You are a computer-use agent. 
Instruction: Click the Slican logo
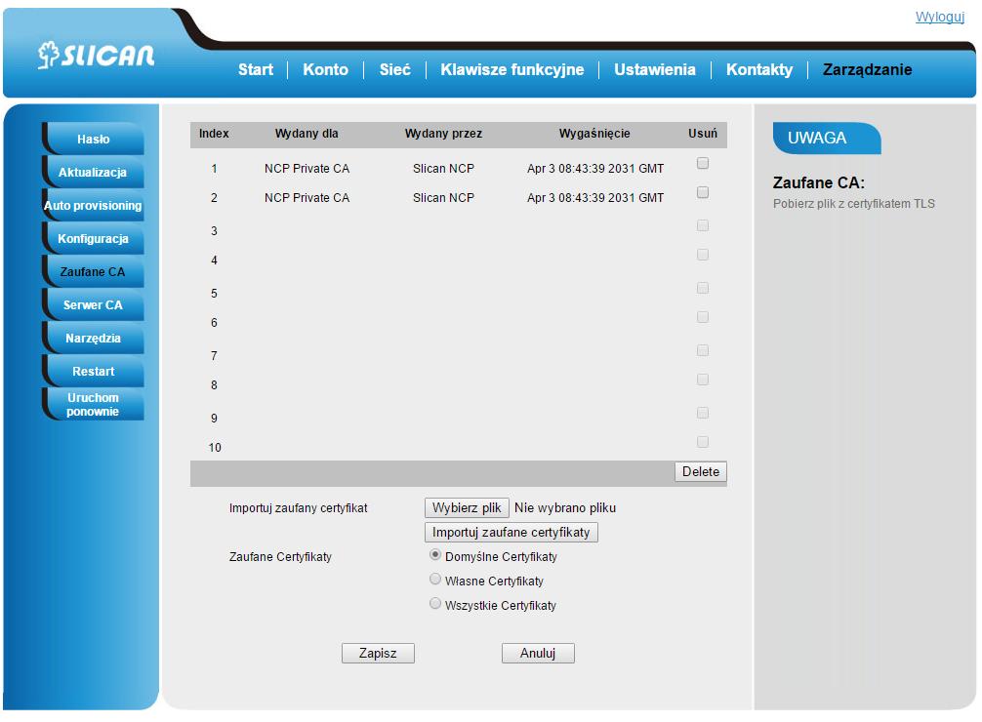(x=96, y=55)
